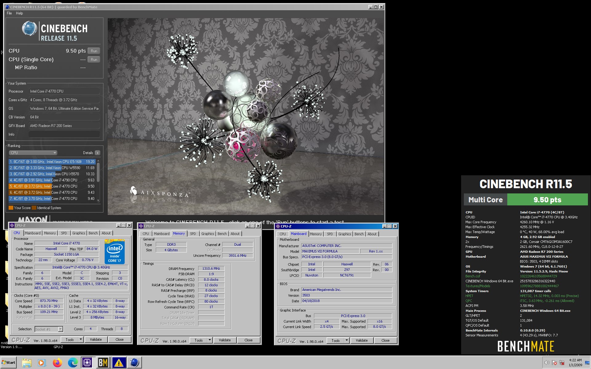Click Validate in the Mainboard CPU-Z window
The width and height of the screenshot is (591, 369).
[x=362, y=340]
